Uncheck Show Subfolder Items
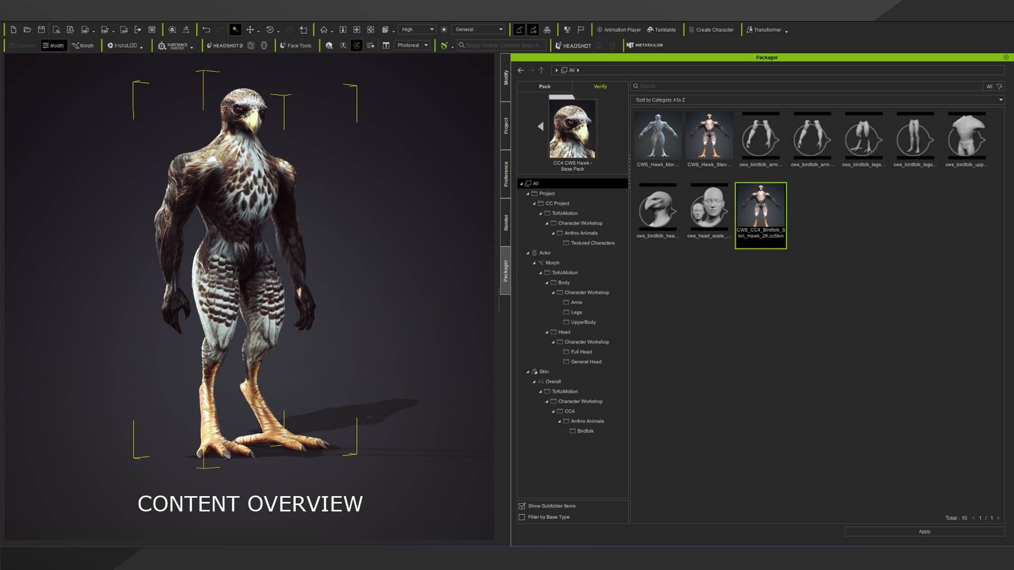Viewport: 1014px width, 570px height. (522, 506)
